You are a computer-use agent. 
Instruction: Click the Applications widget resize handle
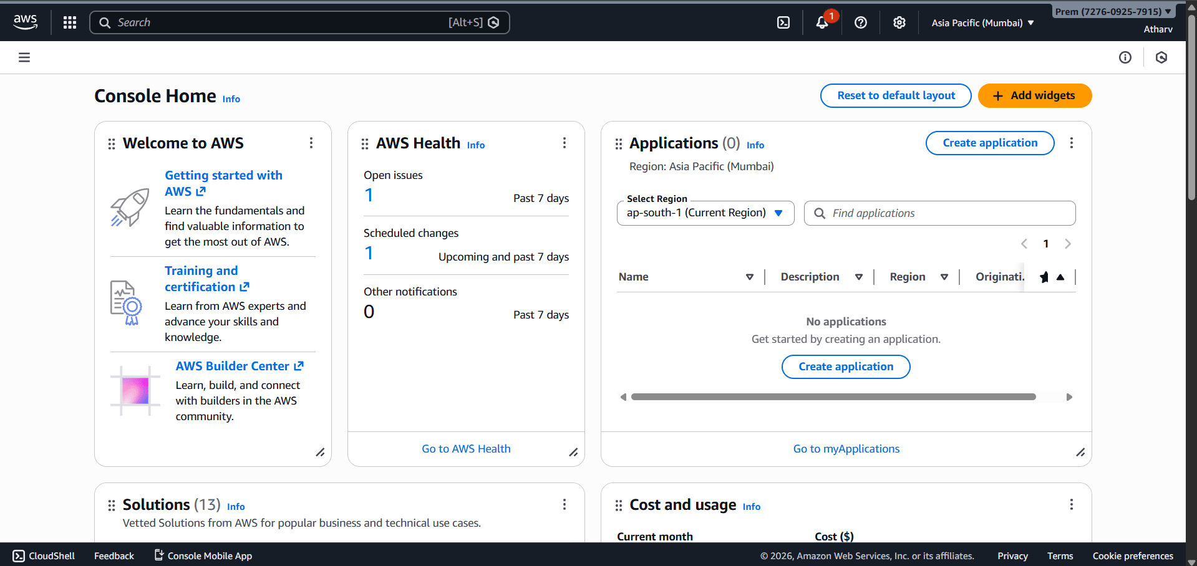1080,453
